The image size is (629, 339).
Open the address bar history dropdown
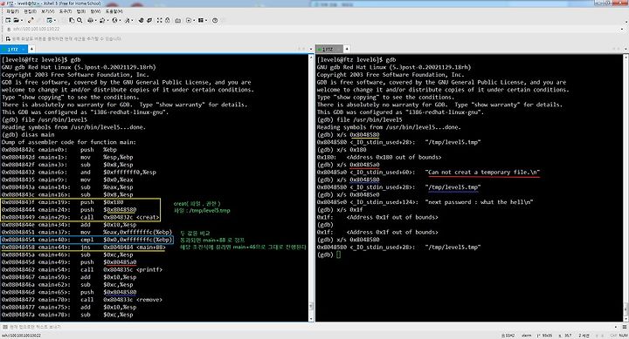pyautogui.click(x=622, y=29)
